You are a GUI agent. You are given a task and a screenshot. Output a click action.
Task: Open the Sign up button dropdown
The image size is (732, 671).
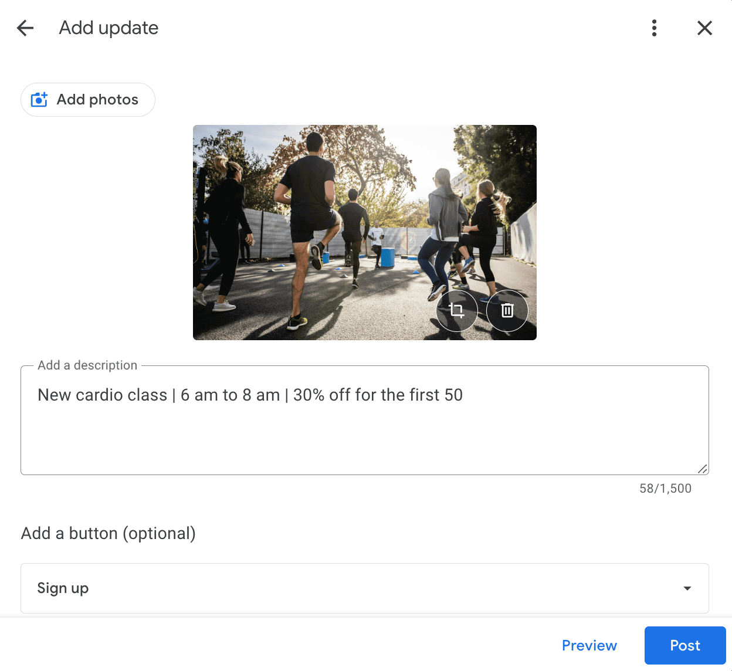click(365, 588)
